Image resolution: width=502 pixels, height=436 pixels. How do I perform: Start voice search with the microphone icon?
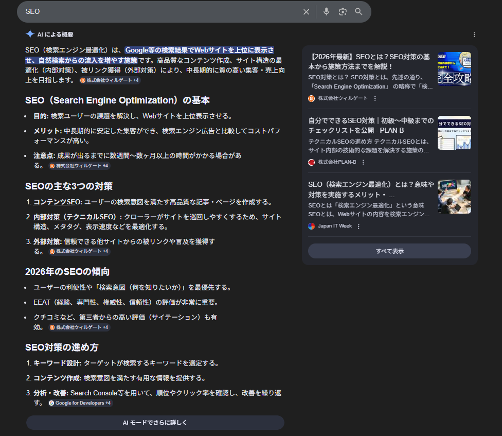click(x=326, y=12)
